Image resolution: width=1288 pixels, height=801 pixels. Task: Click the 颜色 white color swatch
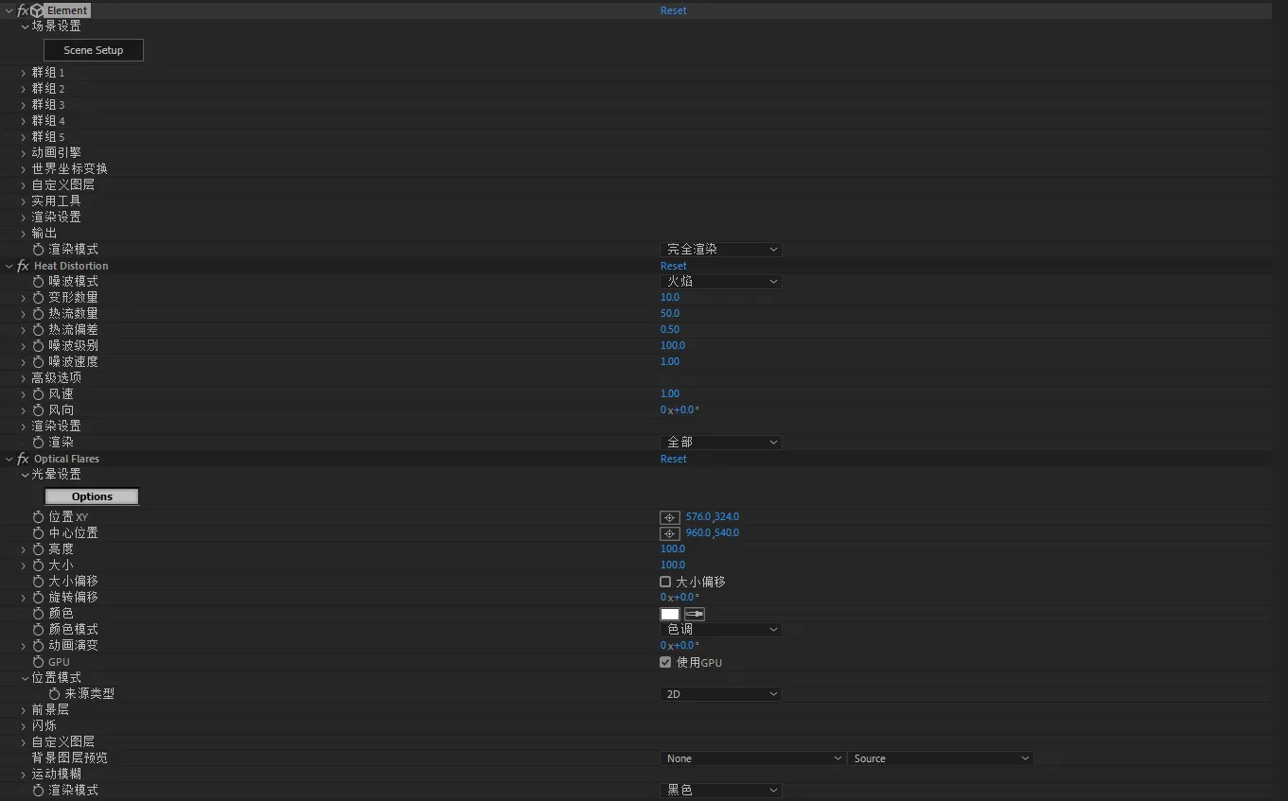pos(670,614)
